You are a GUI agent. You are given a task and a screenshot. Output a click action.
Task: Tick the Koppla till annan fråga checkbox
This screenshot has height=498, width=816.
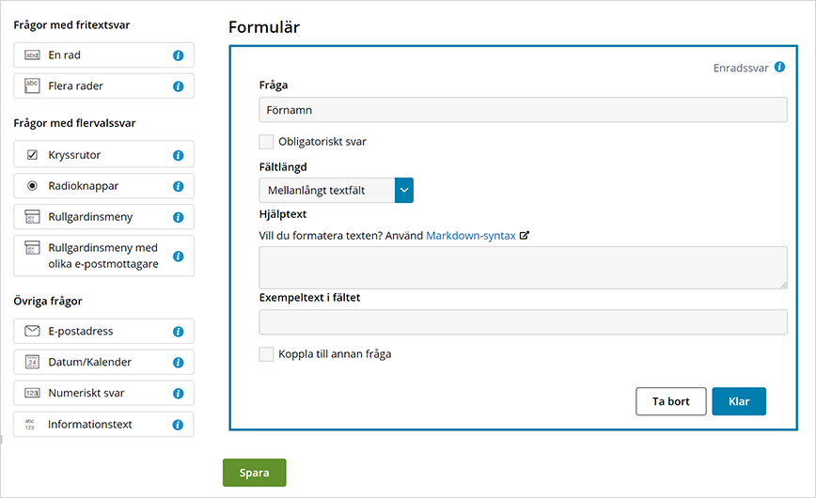pos(266,354)
